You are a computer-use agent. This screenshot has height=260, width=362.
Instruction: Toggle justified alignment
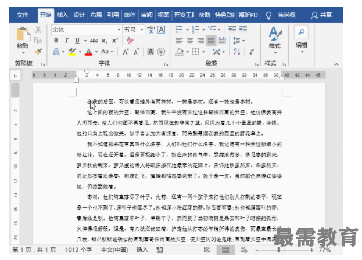(211, 41)
